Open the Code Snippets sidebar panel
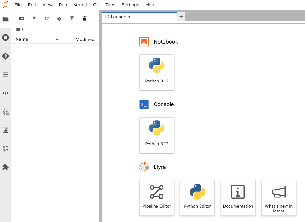 (5, 93)
